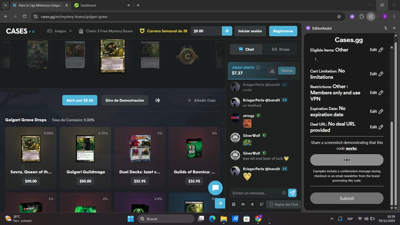Image resolution: width=400 pixels, height=225 pixels.
Task: Close the EditorAssist side panel
Action: coord(394,28)
